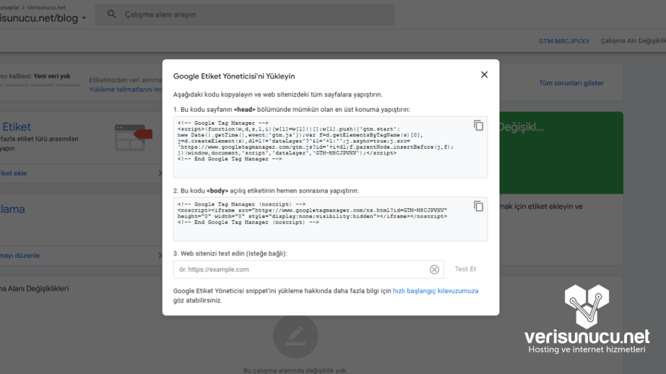Clear the website test URL field
Image resolution: width=666 pixels, height=374 pixels.
[x=434, y=269]
